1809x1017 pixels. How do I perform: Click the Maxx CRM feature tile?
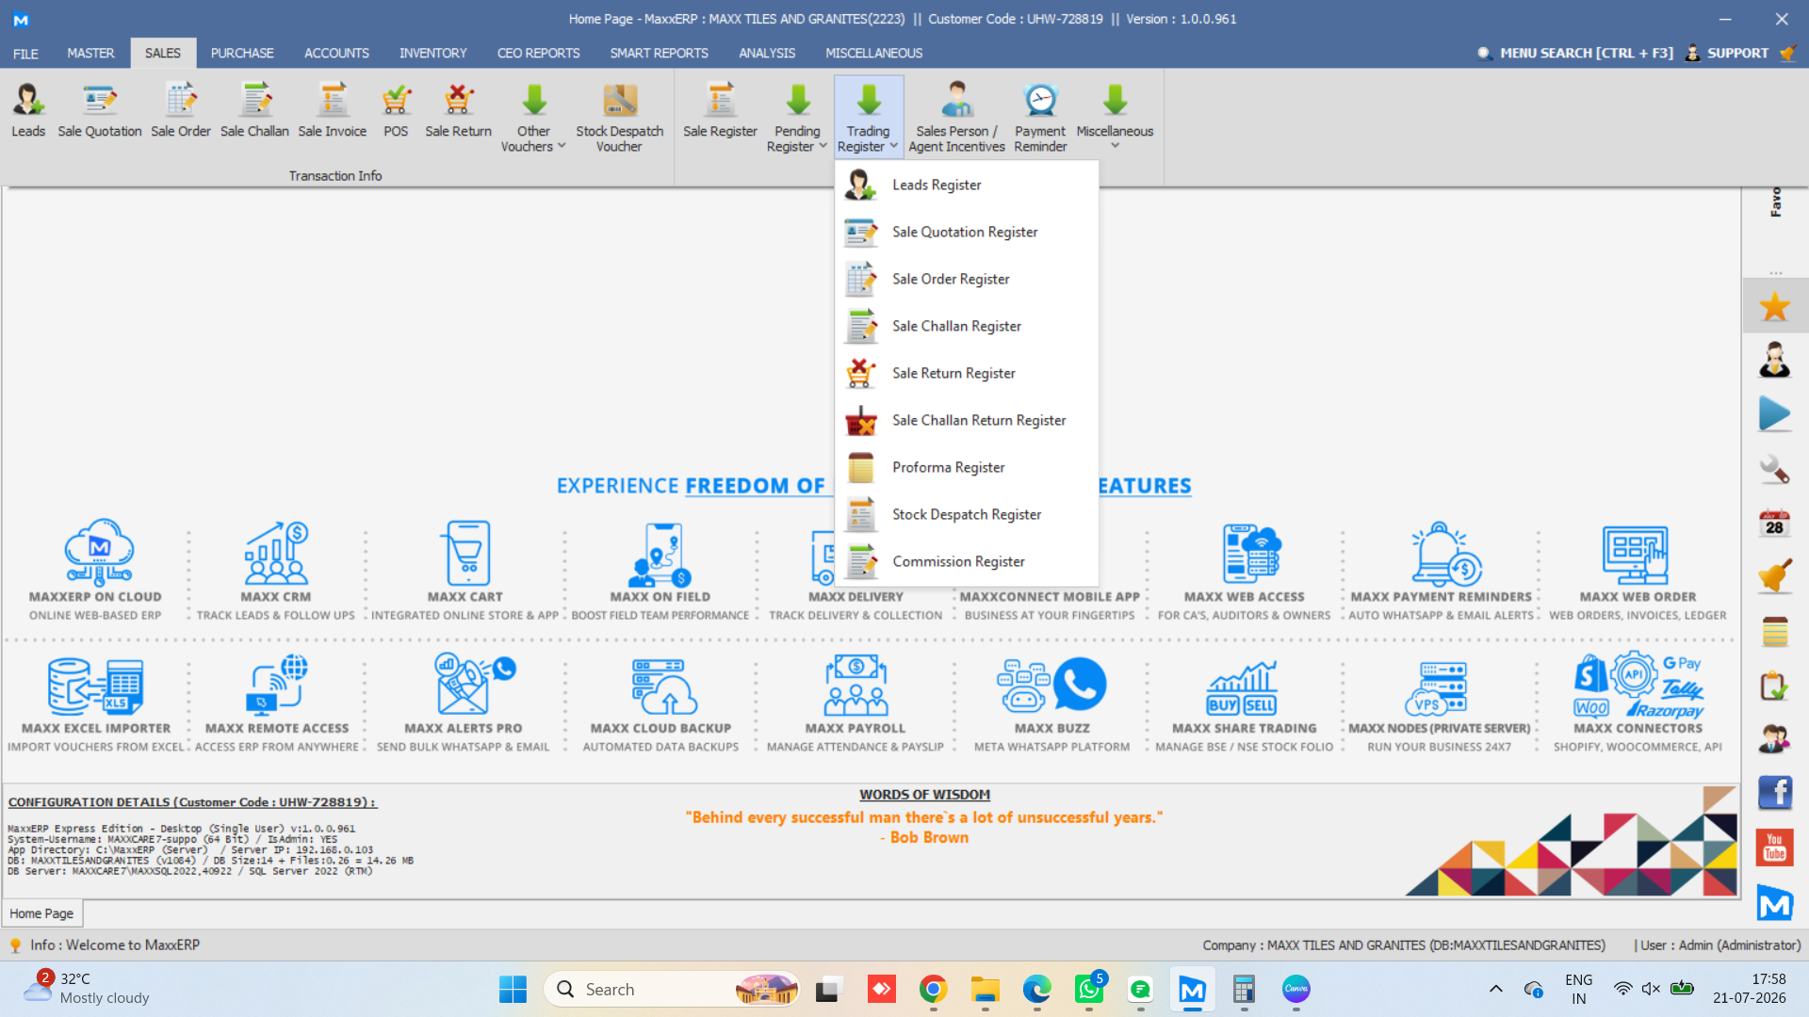coord(275,570)
